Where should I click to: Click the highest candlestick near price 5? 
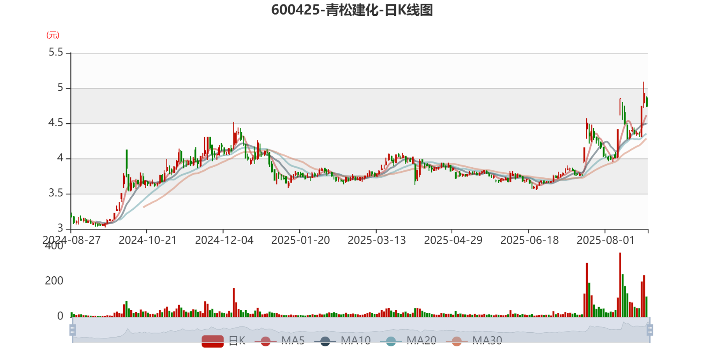(644, 95)
